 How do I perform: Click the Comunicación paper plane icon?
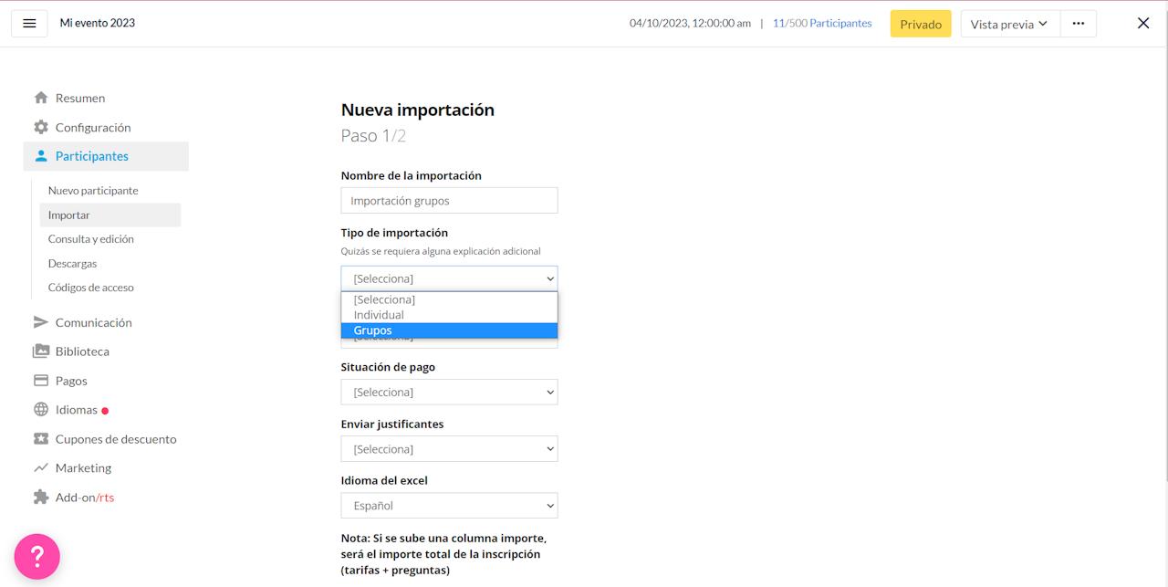(41, 322)
